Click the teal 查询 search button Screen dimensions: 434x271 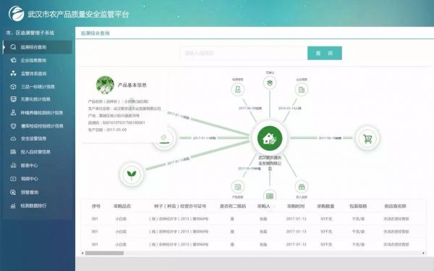coord(324,53)
